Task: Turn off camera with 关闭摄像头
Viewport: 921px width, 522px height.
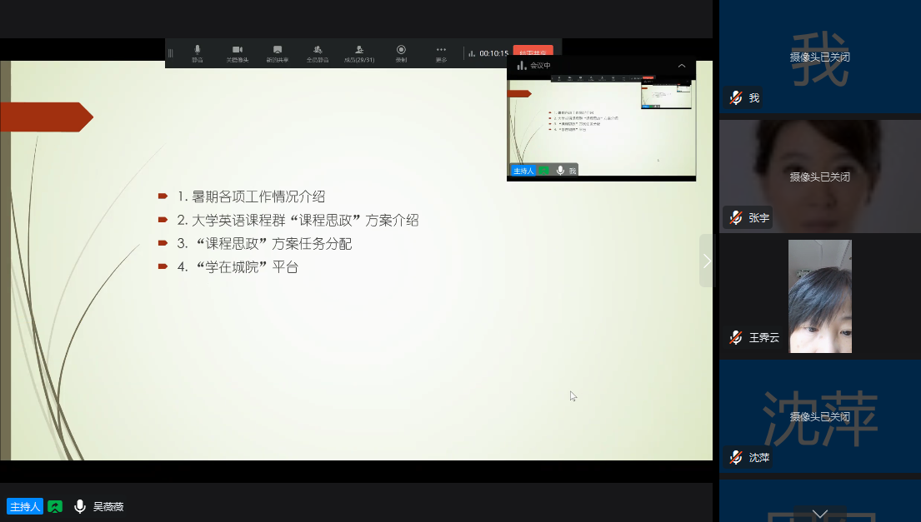Action: 238,53
